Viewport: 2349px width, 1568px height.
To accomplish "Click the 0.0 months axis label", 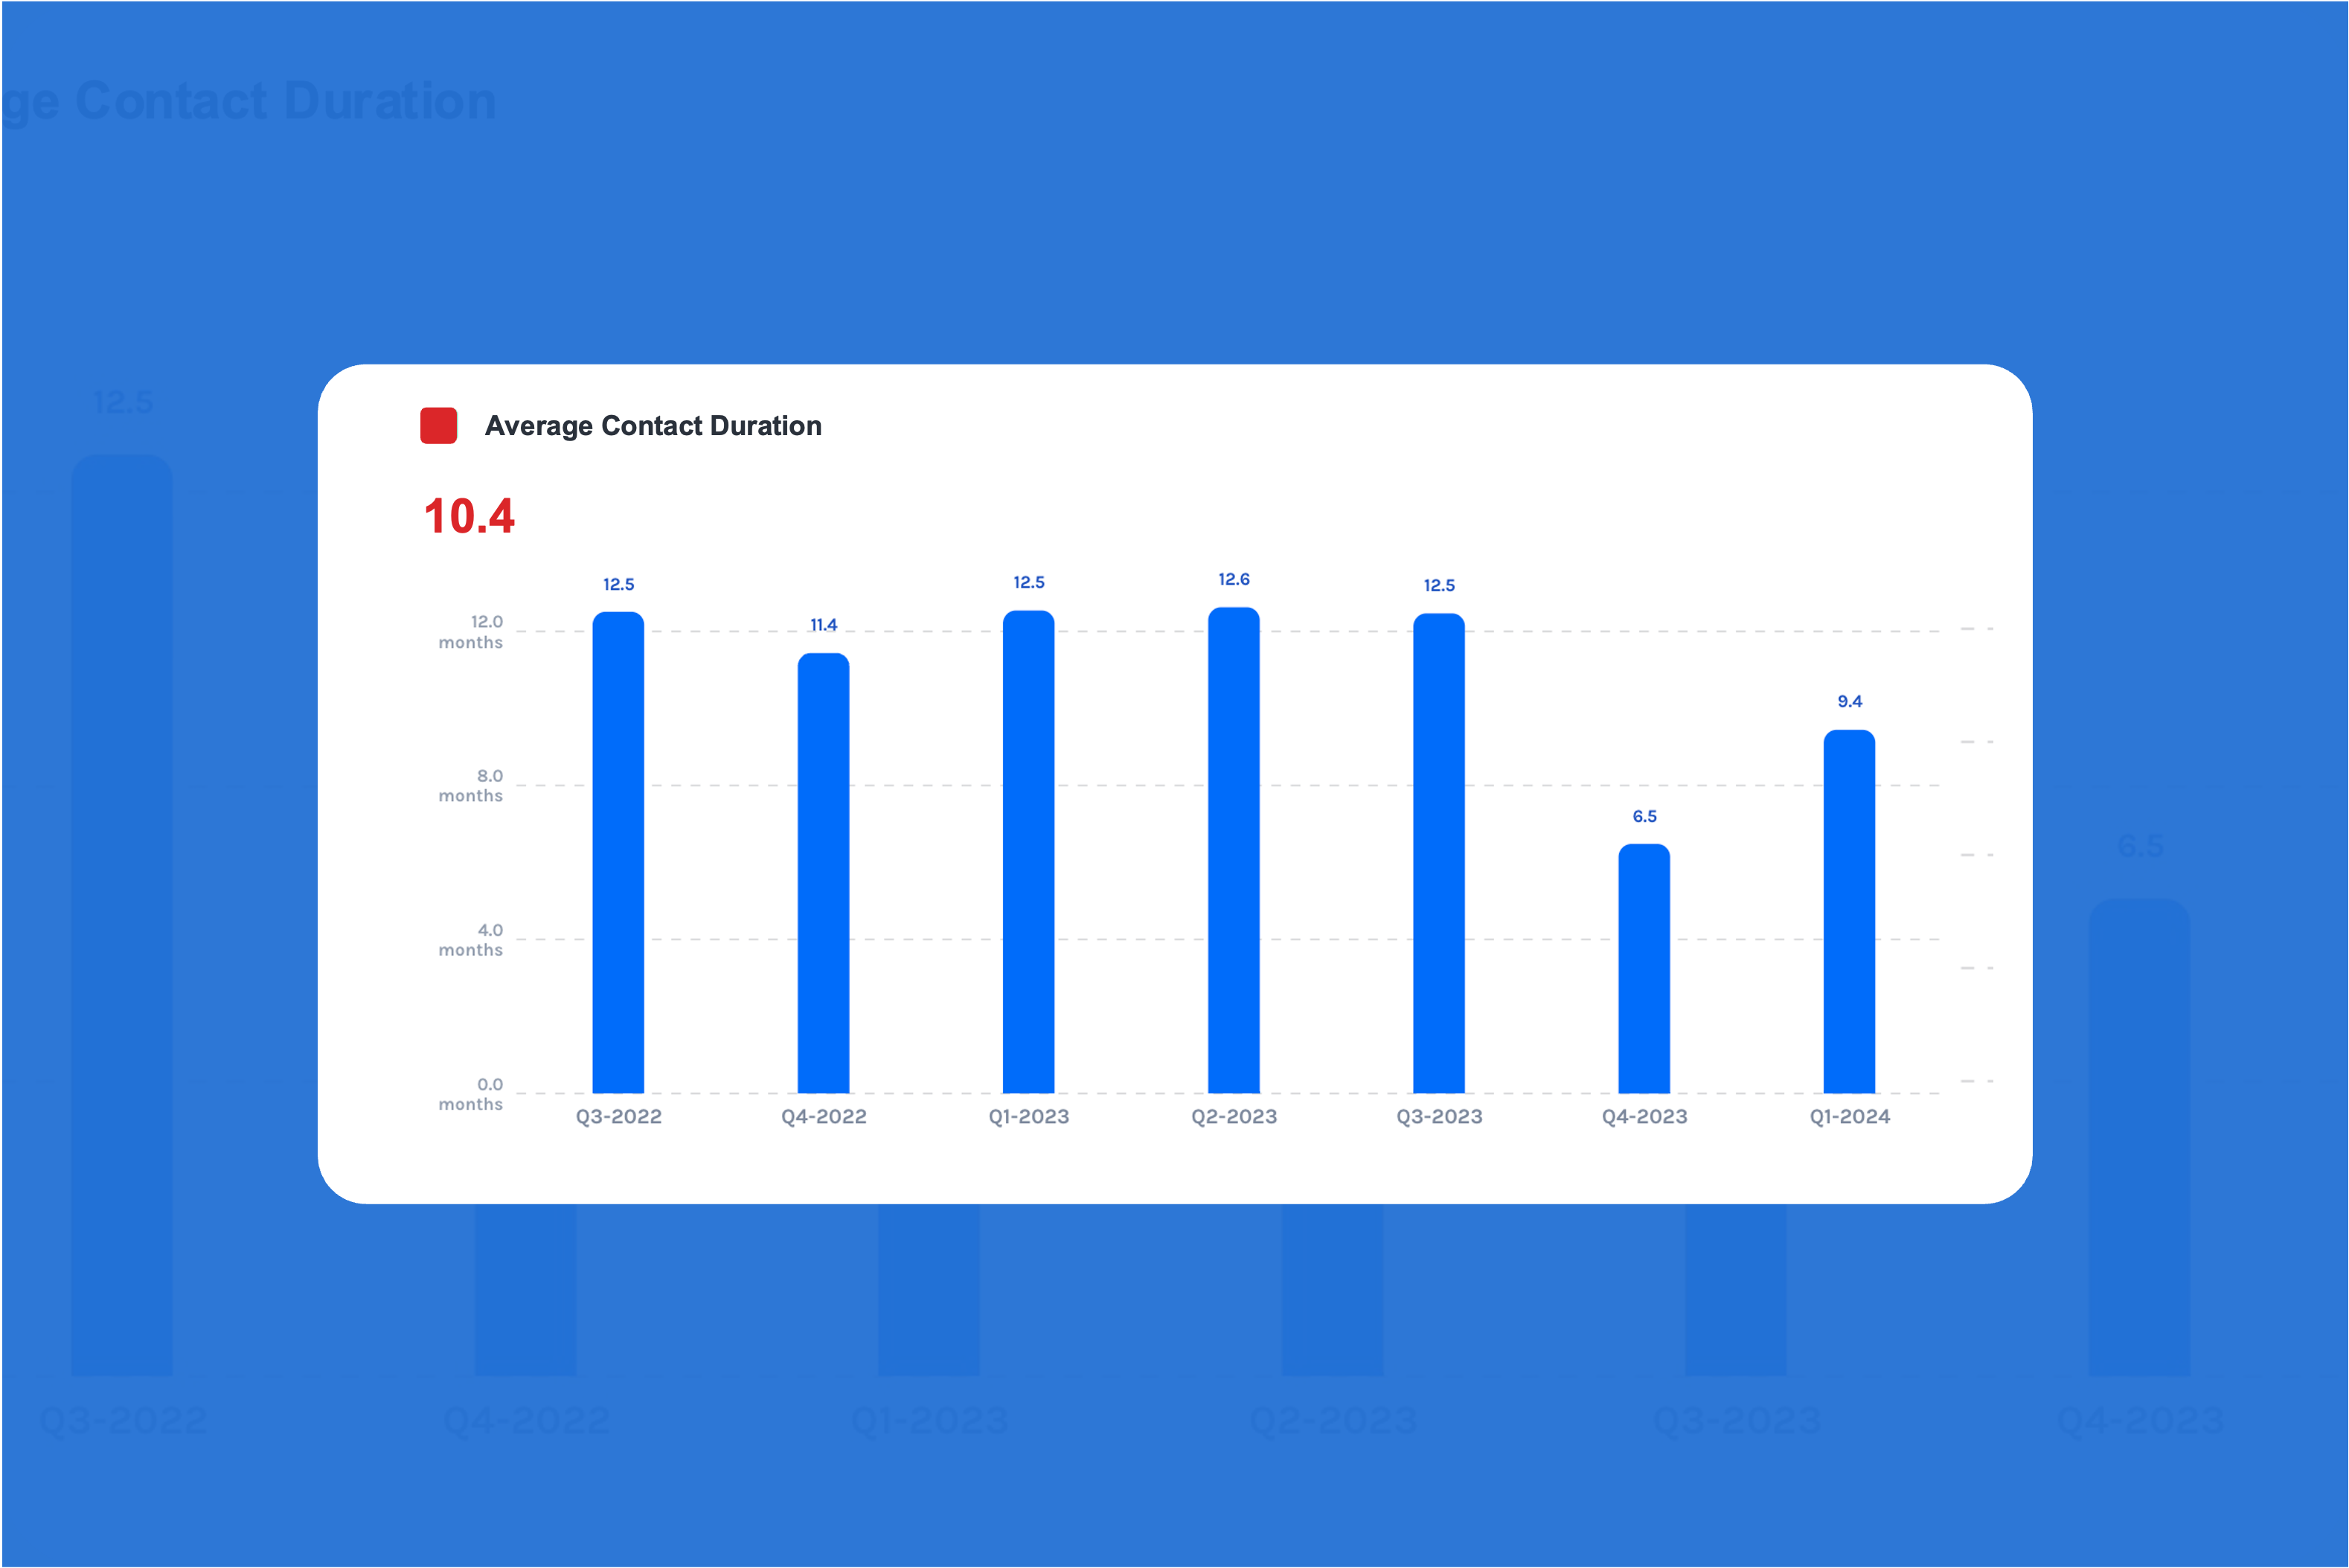I will tap(472, 1094).
